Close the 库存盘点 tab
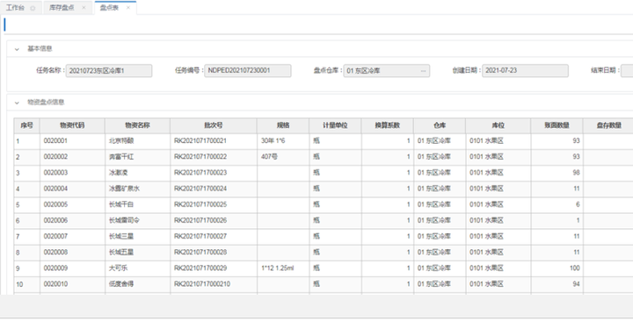633x321 pixels. [x=84, y=8]
